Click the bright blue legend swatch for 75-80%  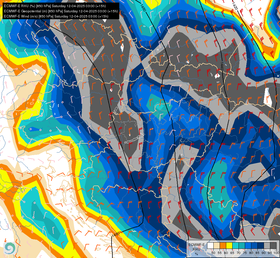click(248, 245)
